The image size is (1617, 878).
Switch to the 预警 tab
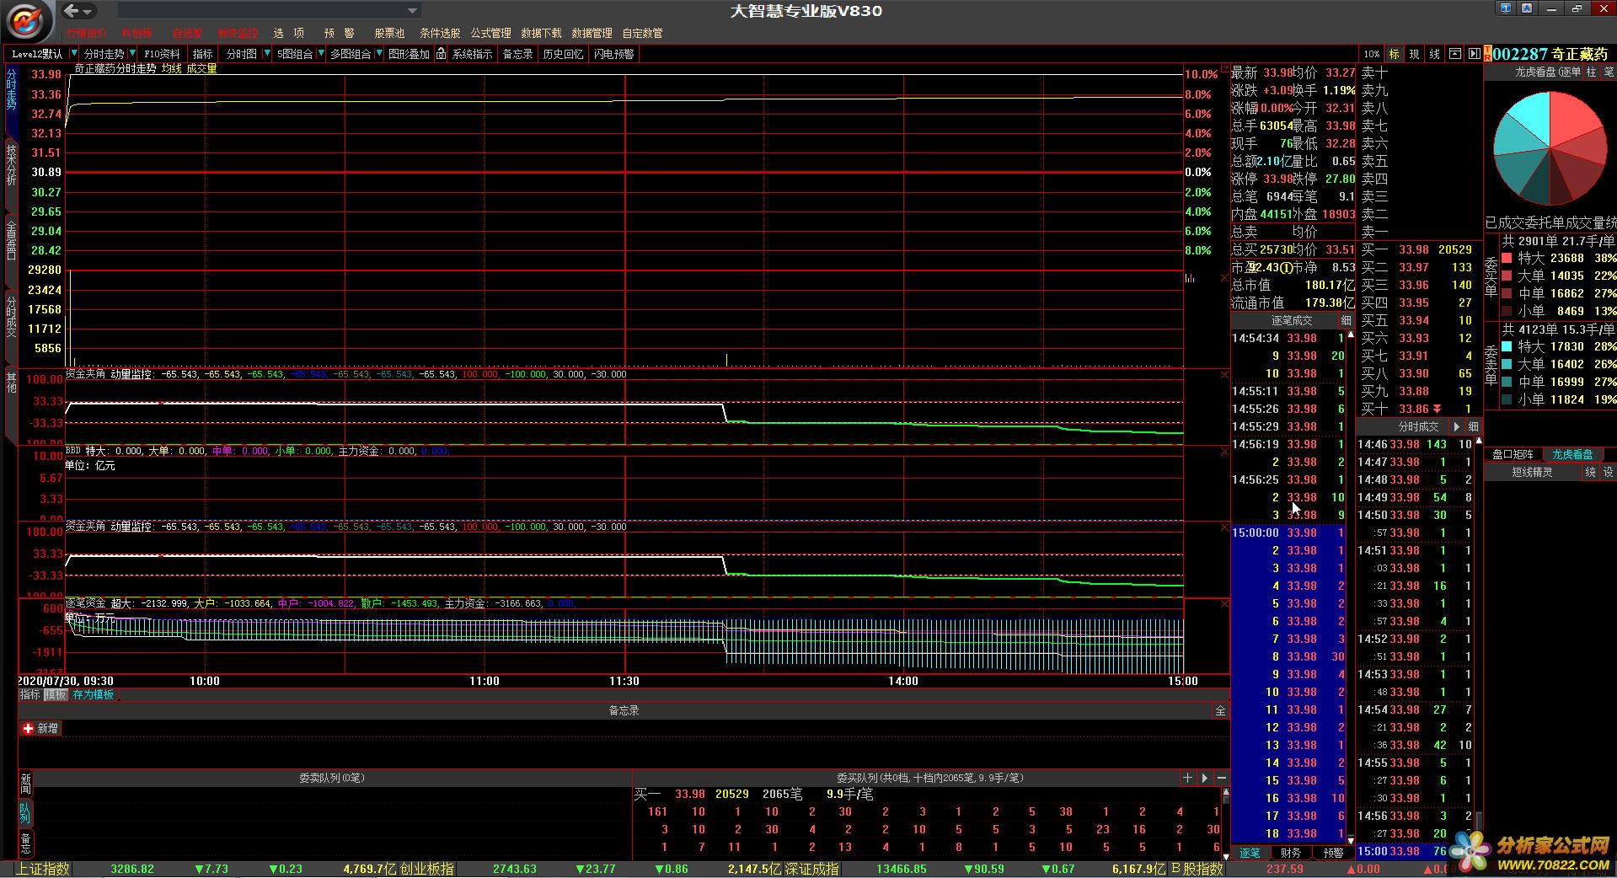pyautogui.click(x=1332, y=853)
